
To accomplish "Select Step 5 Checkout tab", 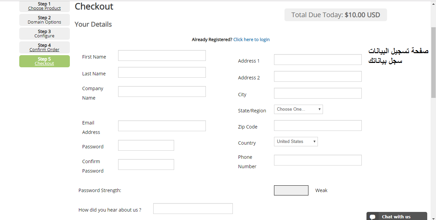I will (x=45, y=61).
